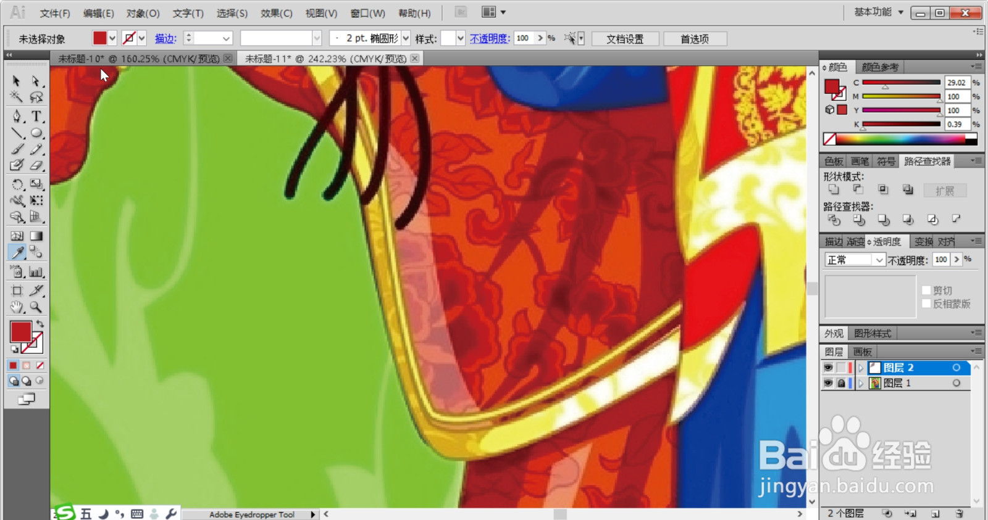Switch to 画板 panel tab
The image size is (988, 520).
[x=862, y=352]
